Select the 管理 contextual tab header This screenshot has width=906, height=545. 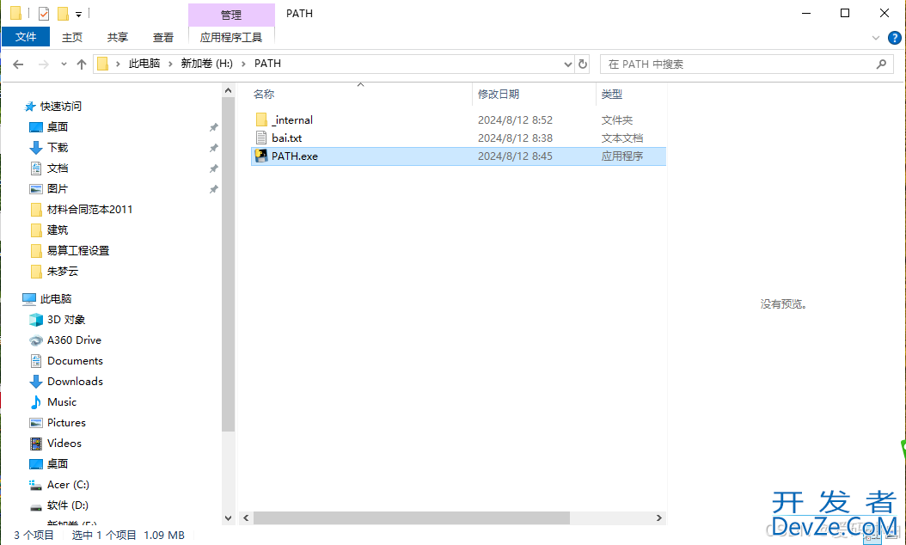231,15
